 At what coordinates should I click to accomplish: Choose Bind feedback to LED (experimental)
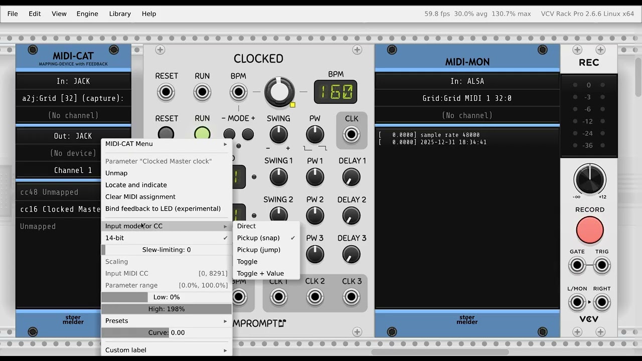tap(167, 209)
